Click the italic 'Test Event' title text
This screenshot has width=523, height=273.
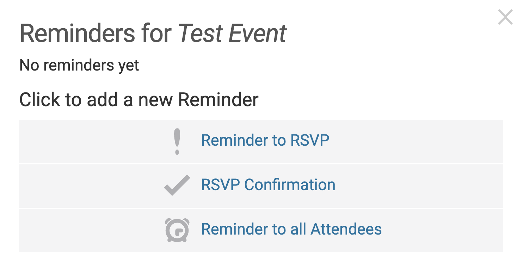tap(232, 34)
